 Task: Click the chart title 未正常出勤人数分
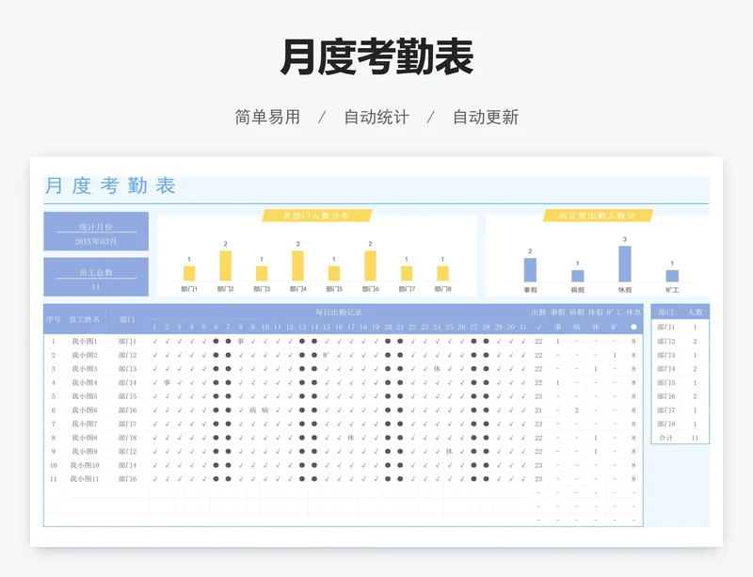pos(597,216)
